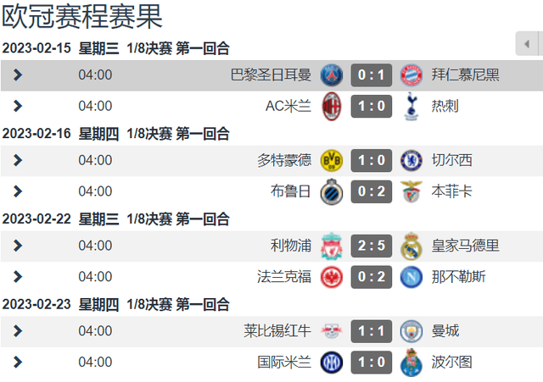Image resolution: width=543 pixels, height=382 pixels.
Task: Click the Napoli N logo
Action: click(411, 277)
